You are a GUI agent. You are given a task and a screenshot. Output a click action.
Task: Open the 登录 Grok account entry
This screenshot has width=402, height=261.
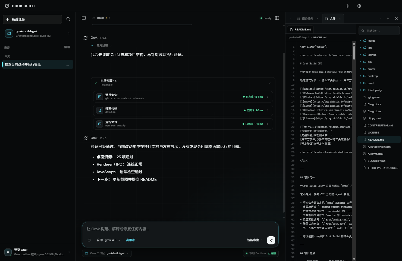(x=37, y=252)
